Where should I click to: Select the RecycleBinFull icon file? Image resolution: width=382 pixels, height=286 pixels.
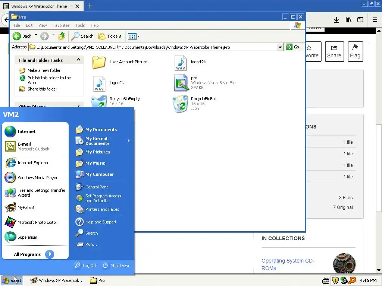tap(194, 104)
